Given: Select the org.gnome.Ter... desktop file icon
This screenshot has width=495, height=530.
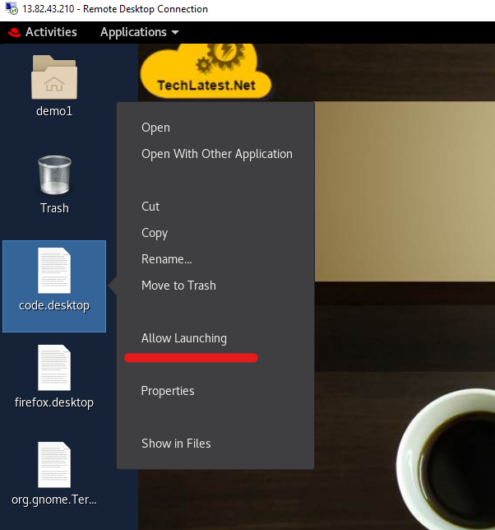Looking at the screenshot, I should (x=54, y=465).
